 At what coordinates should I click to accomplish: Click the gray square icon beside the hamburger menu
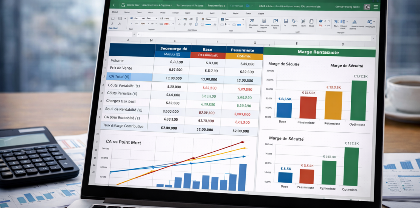367,7
